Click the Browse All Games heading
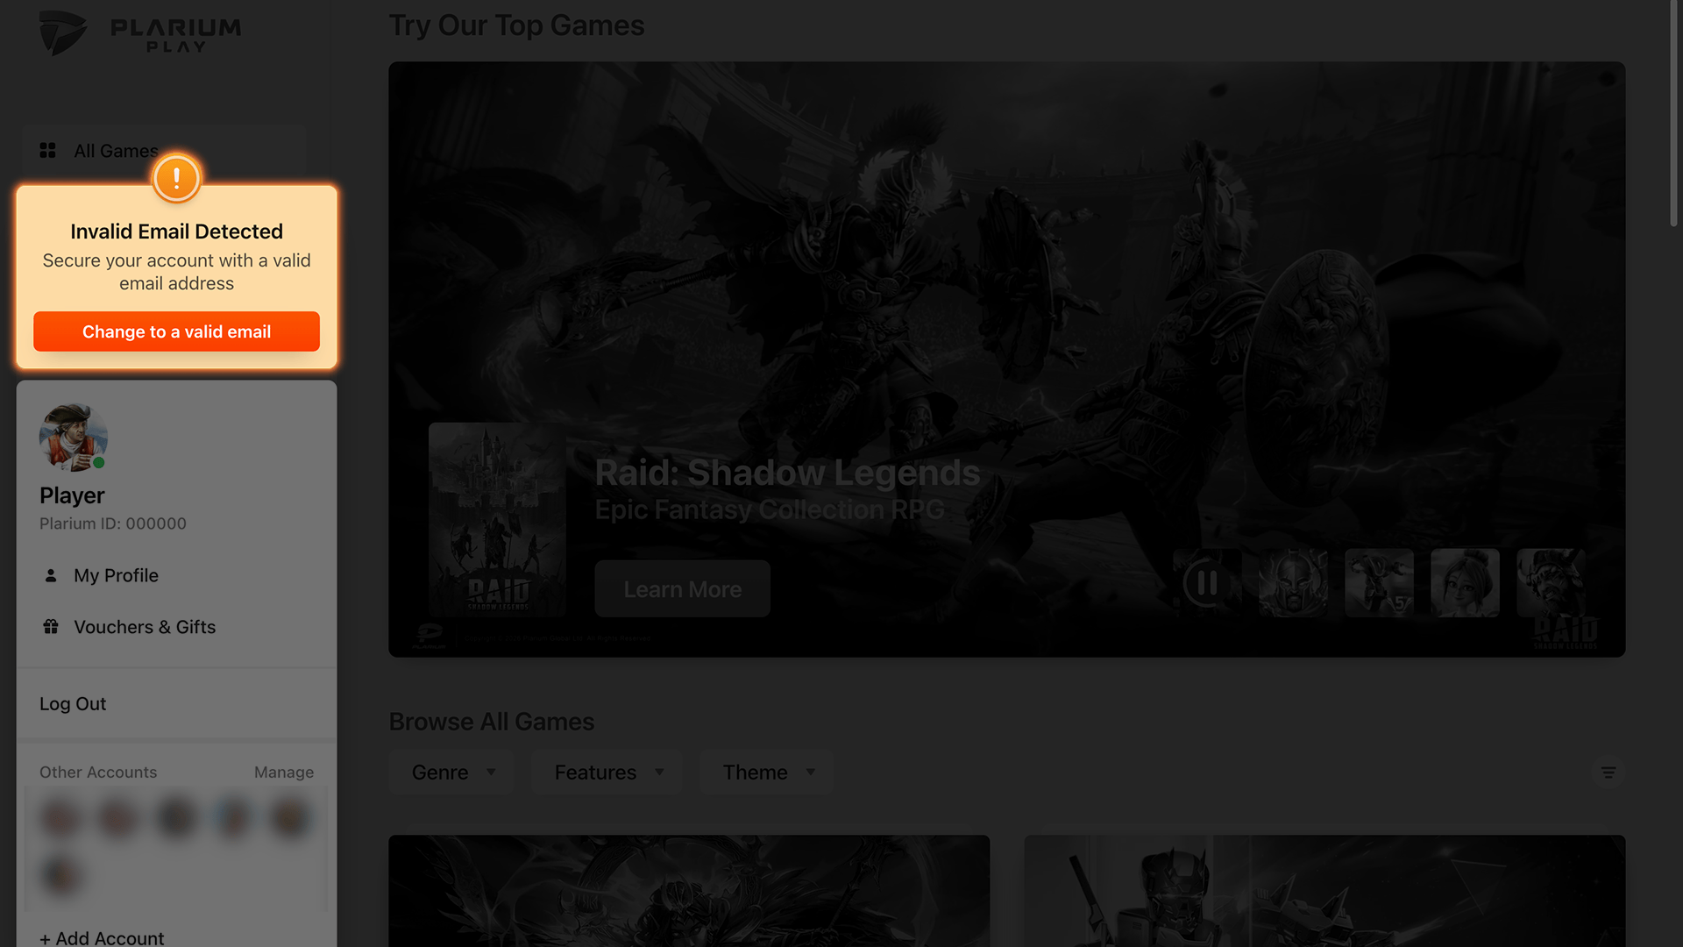The image size is (1683, 947). (x=492, y=722)
